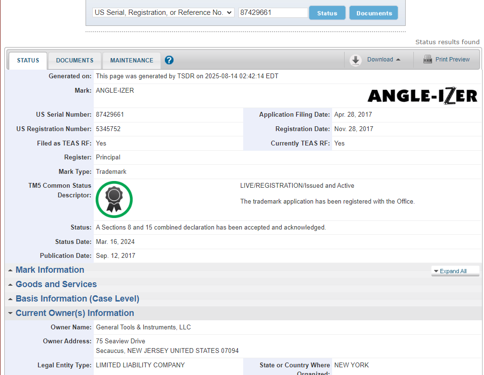
Task: Click the Print Preview label
Action: (452, 60)
